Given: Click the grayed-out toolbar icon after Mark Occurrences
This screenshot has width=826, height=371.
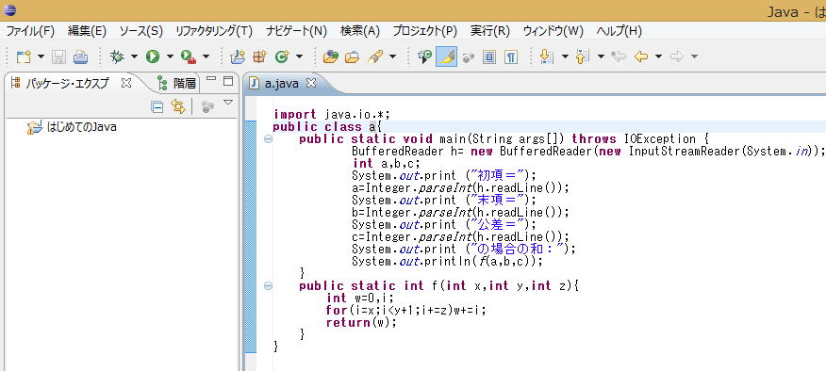Looking at the screenshot, I should (x=469, y=57).
